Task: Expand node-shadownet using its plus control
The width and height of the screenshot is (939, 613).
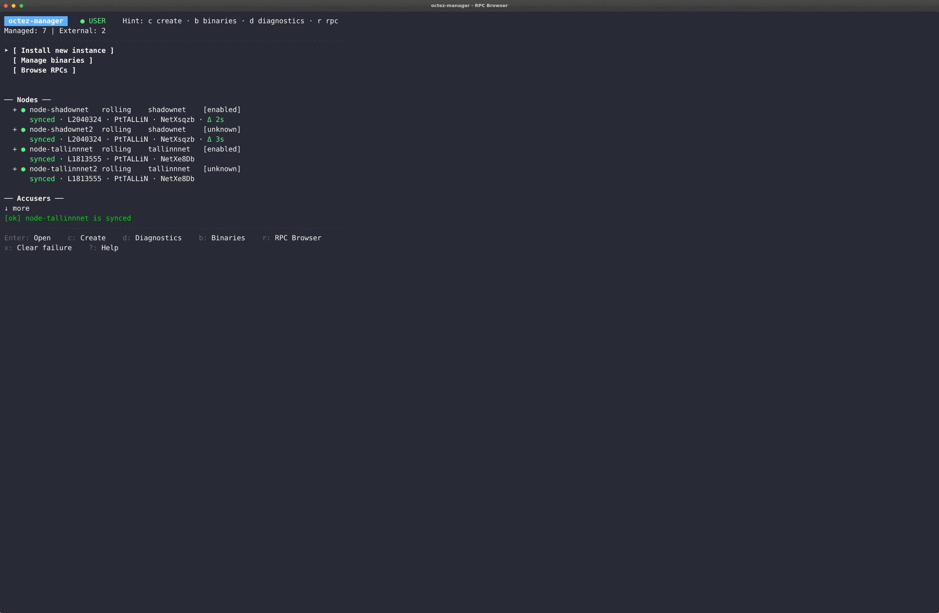Action: tap(14, 110)
